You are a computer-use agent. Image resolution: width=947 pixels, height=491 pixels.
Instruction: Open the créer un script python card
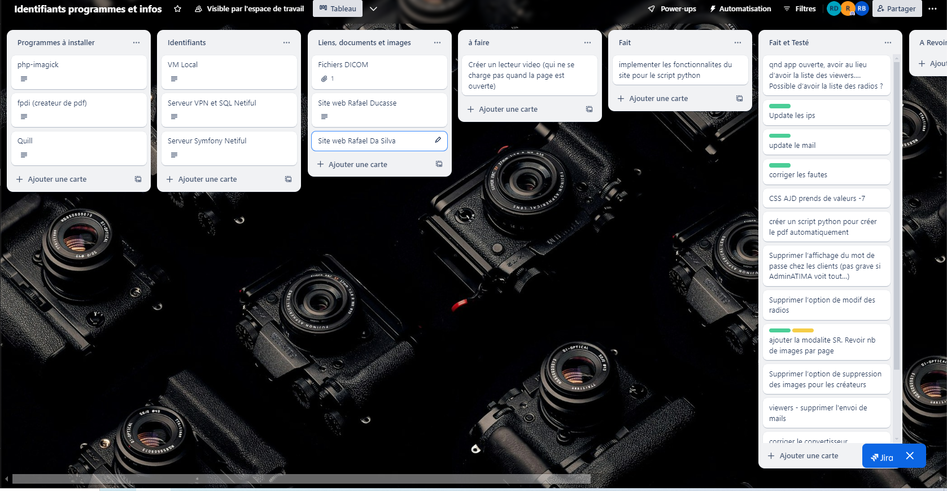click(827, 227)
